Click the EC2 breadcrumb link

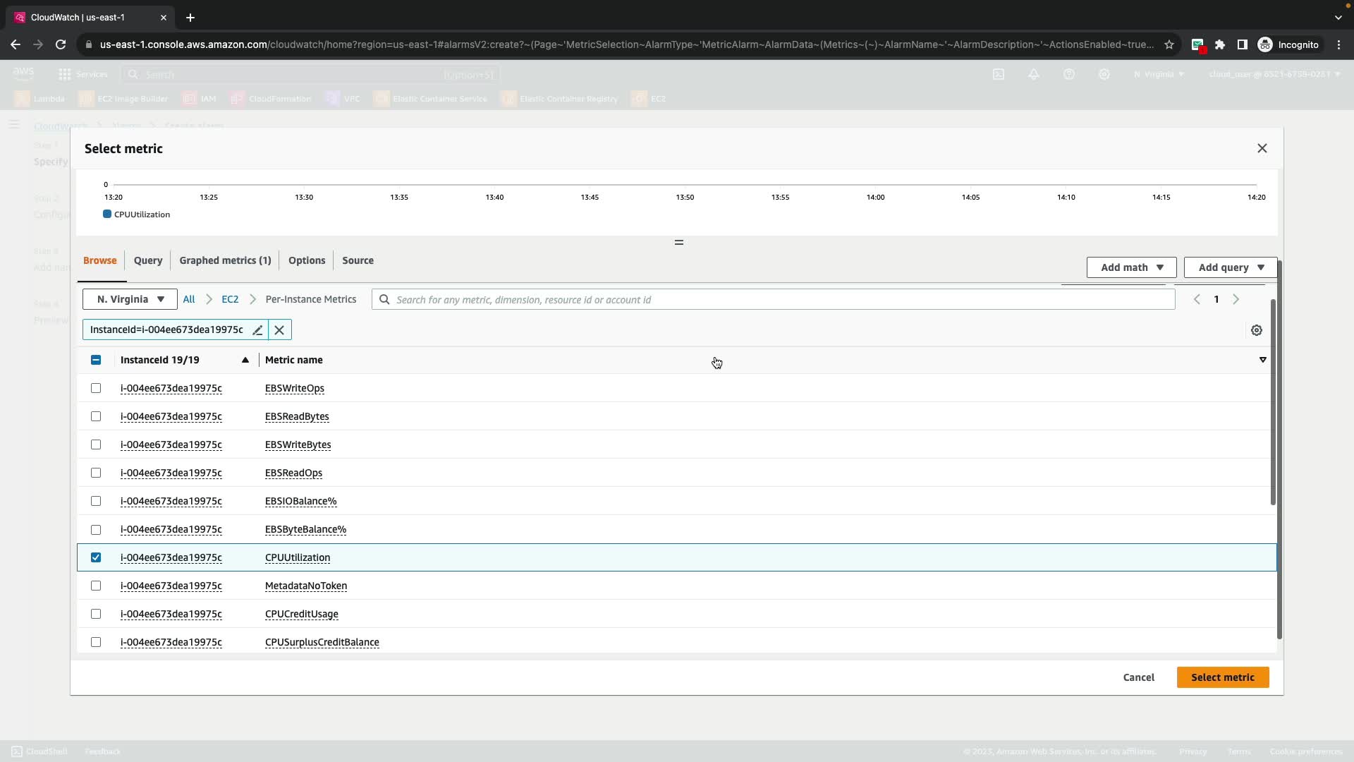(x=230, y=299)
